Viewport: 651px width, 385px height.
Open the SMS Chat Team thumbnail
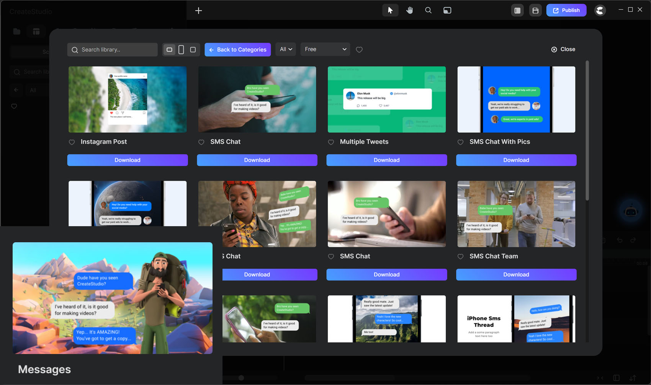[x=516, y=214]
